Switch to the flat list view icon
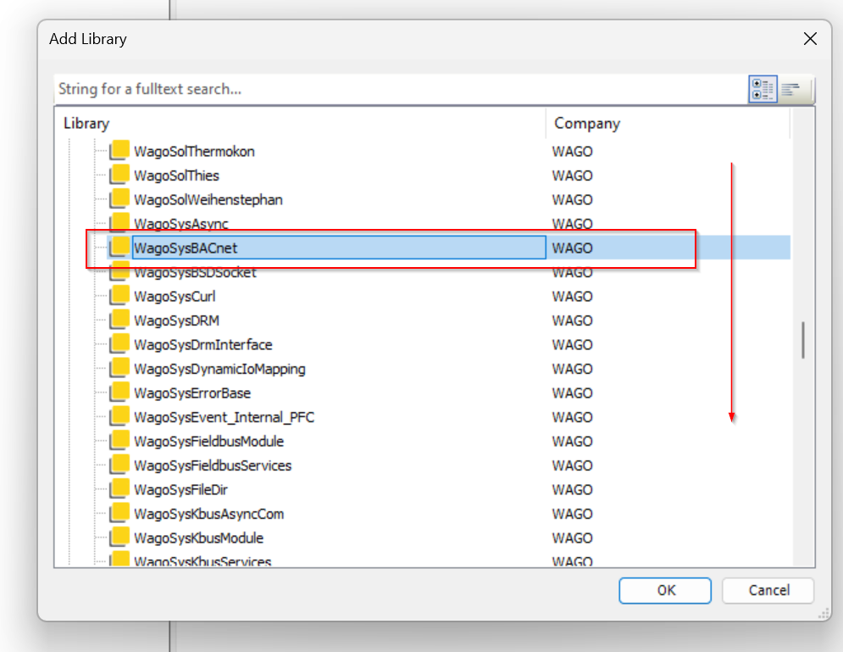 (790, 89)
